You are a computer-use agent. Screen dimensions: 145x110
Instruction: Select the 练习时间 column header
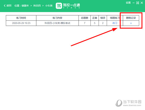21,18
